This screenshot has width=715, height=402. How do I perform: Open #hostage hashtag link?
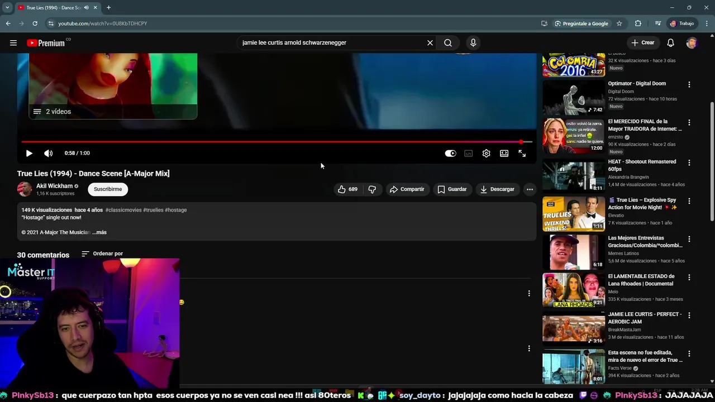(176, 210)
